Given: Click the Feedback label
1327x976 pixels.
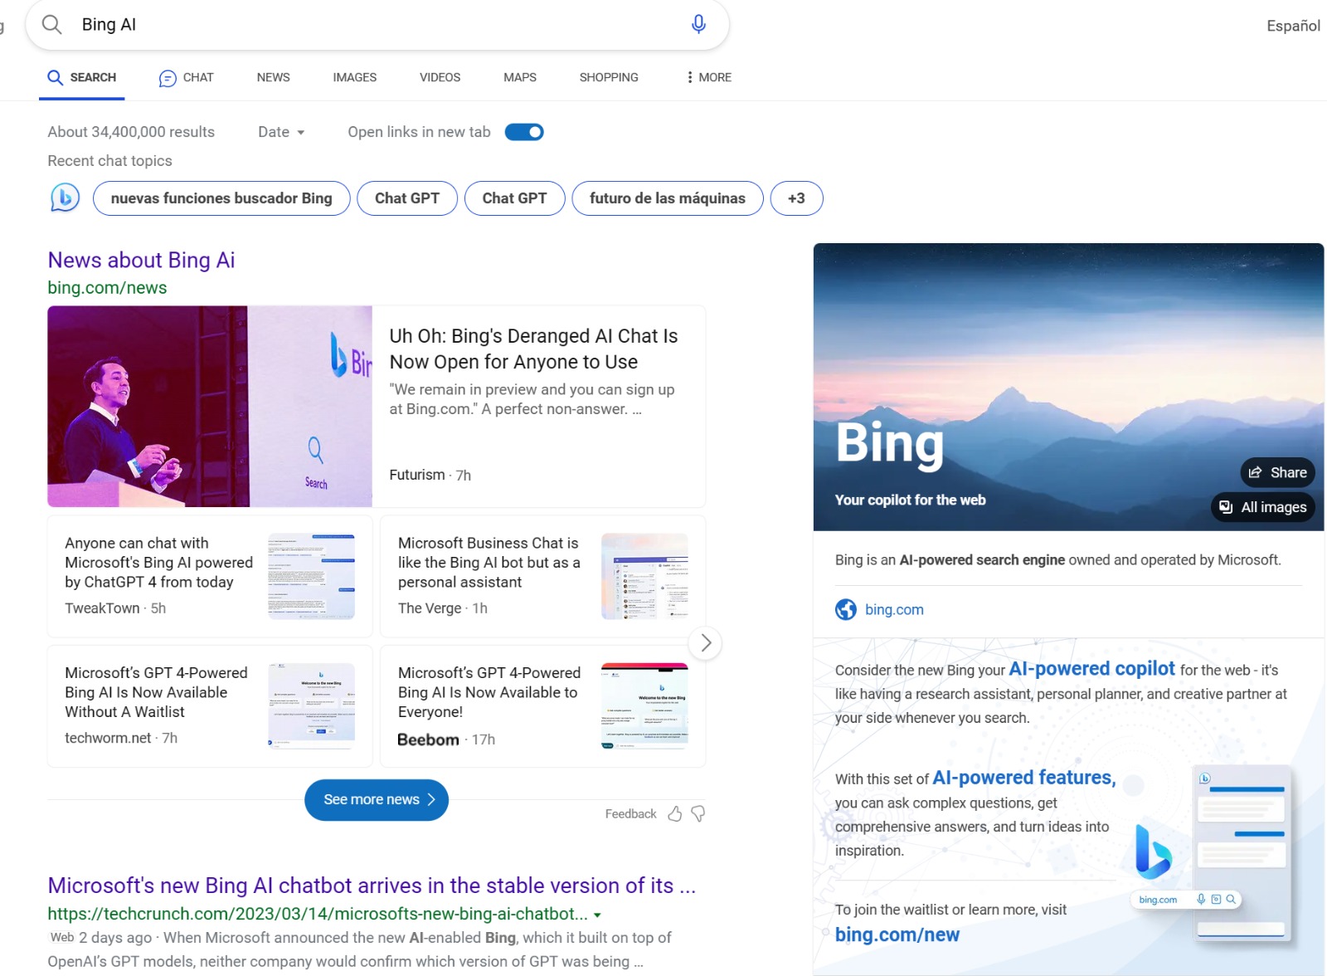Looking at the screenshot, I should click(x=630, y=814).
